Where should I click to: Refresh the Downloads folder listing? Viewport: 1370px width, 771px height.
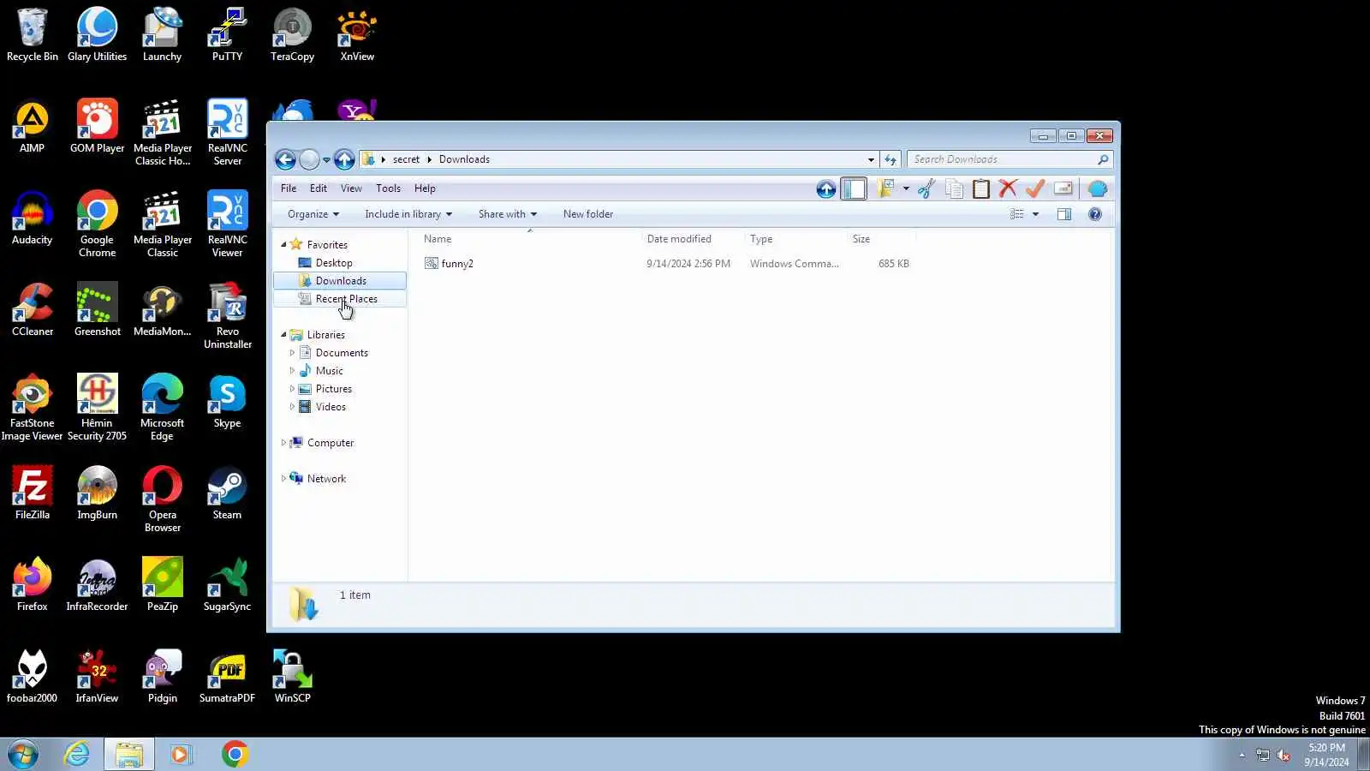pos(890,159)
